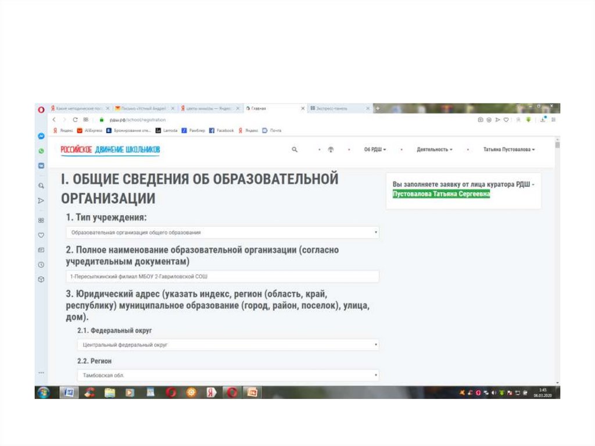The height and width of the screenshot is (446, 595).
Task: Expand the Татьяна Пустовалова user menu
Action: pyautogui.click(x=509, y=149)
